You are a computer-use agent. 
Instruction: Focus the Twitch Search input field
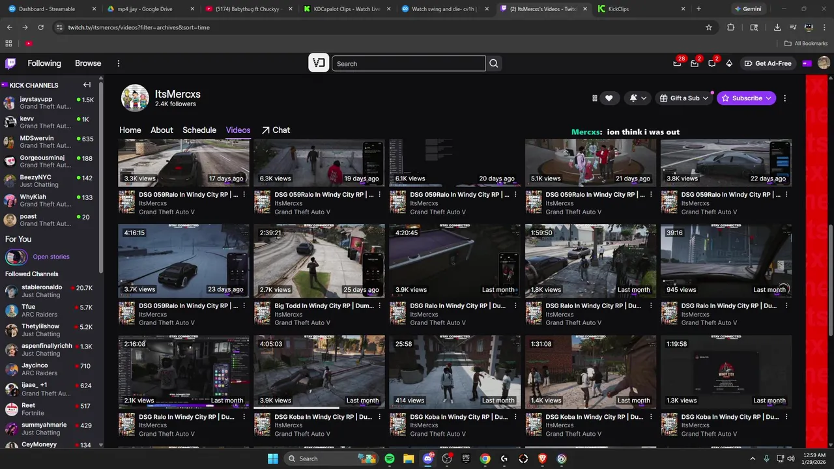point(409,63)
